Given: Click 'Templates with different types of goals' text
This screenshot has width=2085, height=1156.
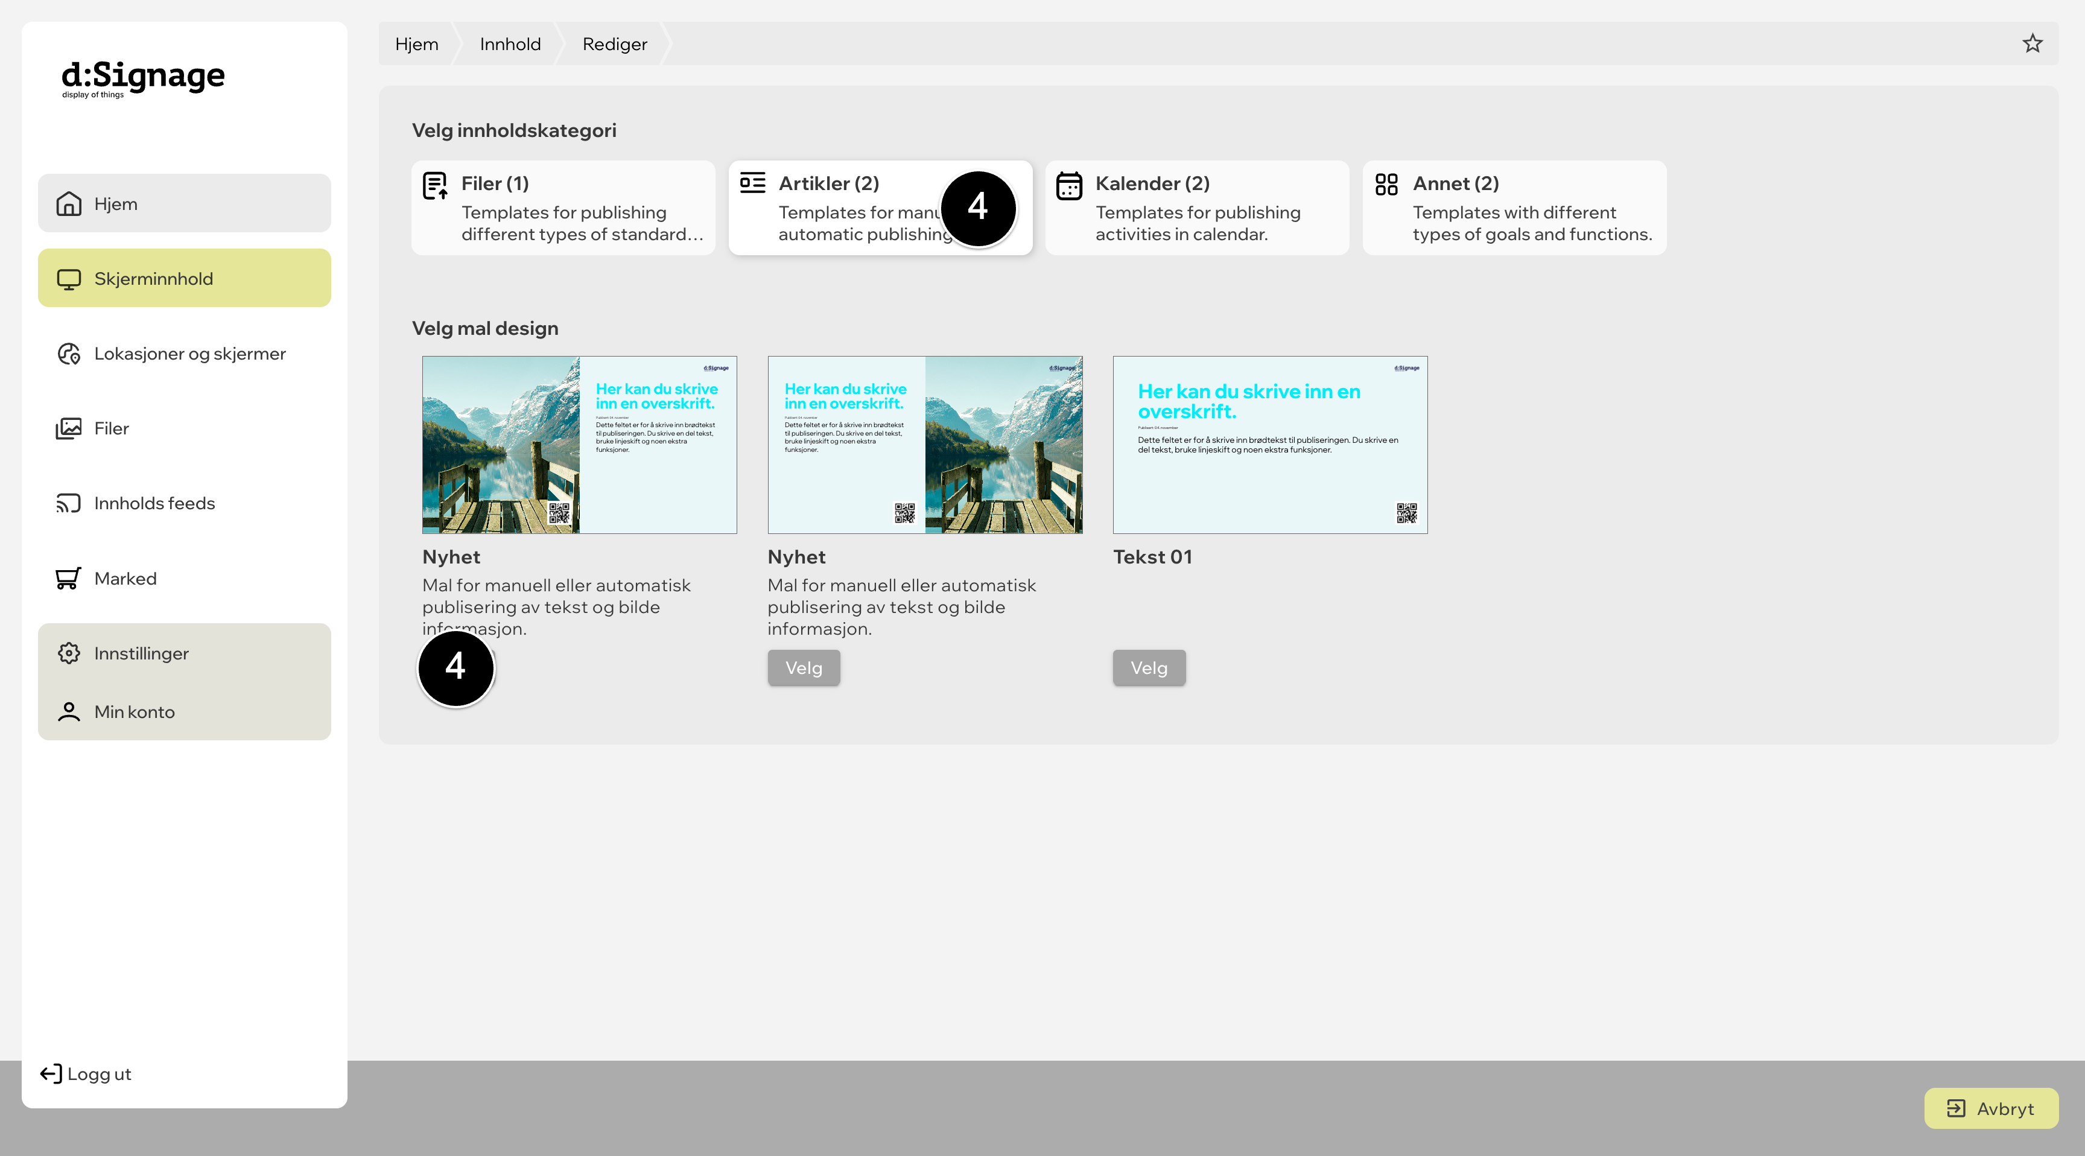Looking at the screenshot, I should pos(1531,223).
